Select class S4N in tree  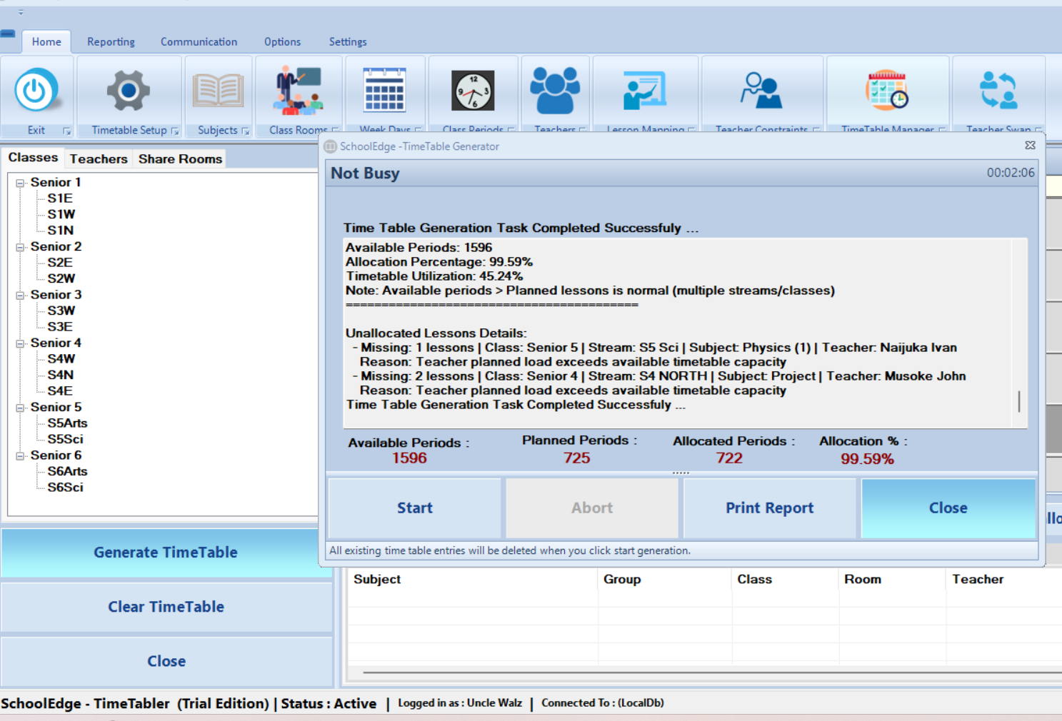tap(61, 375)
